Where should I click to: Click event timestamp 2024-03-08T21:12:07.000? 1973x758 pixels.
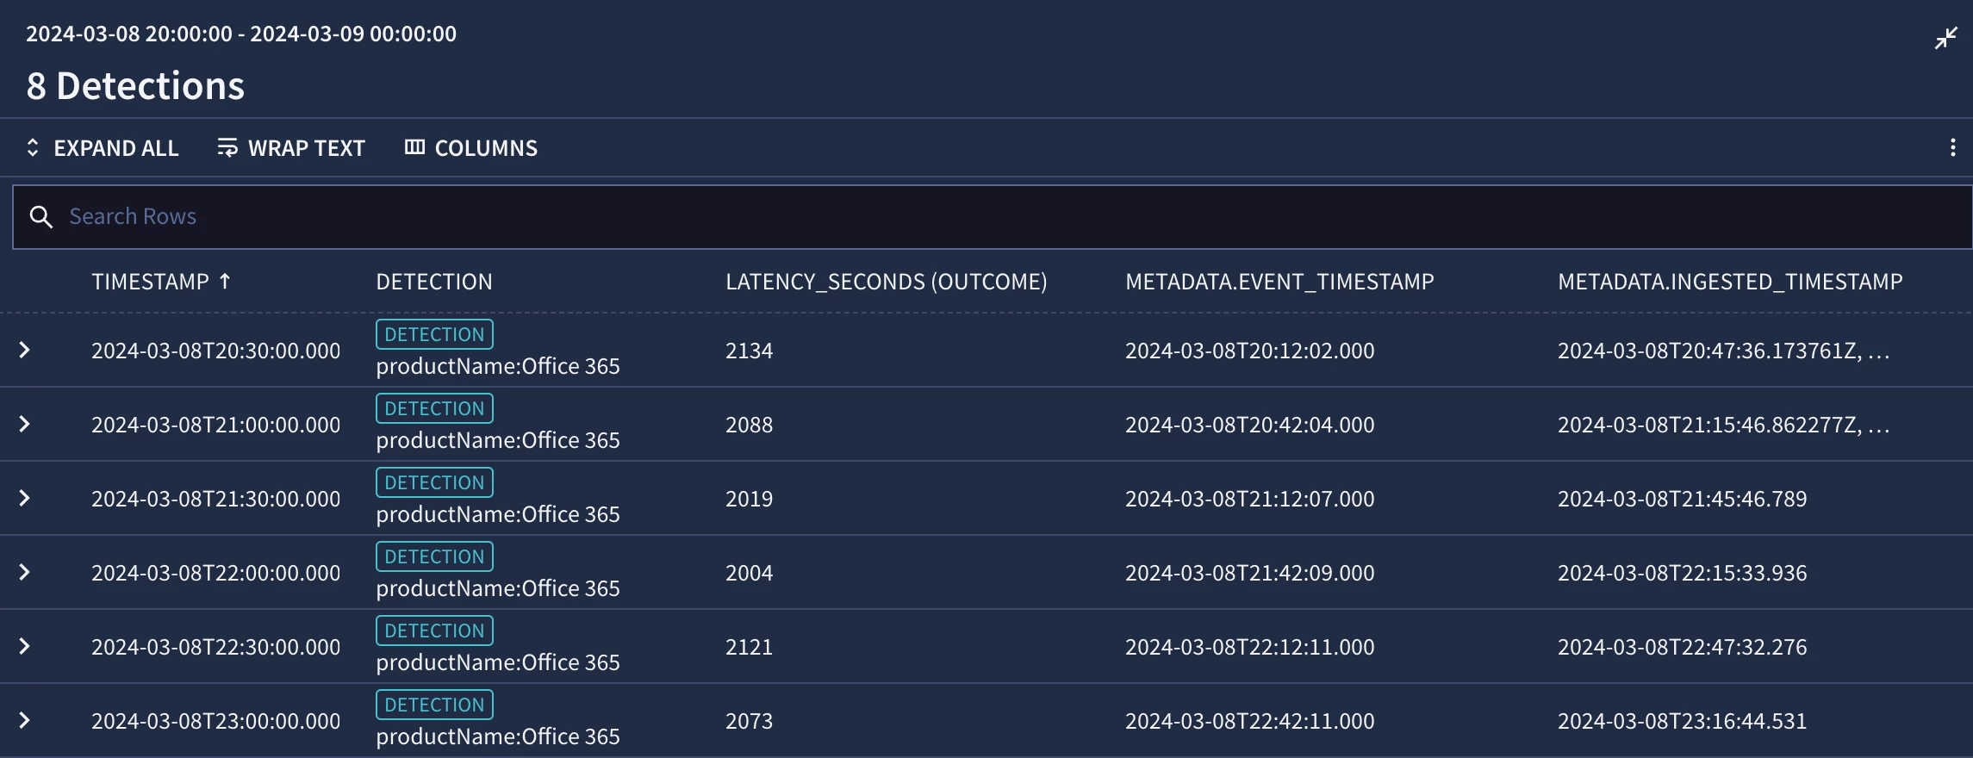pos(1249,499)
